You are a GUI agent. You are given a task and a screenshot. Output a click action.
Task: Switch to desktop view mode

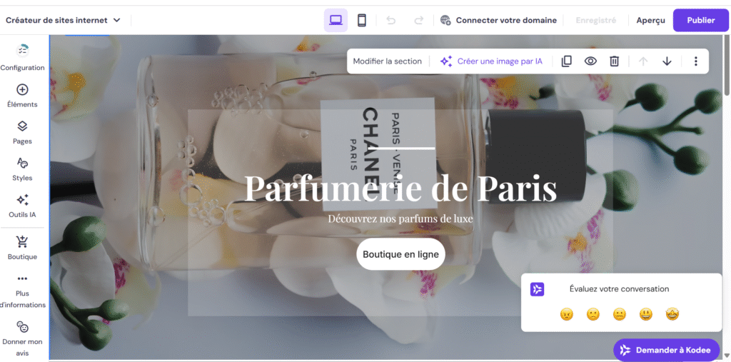tap(336, 20)
